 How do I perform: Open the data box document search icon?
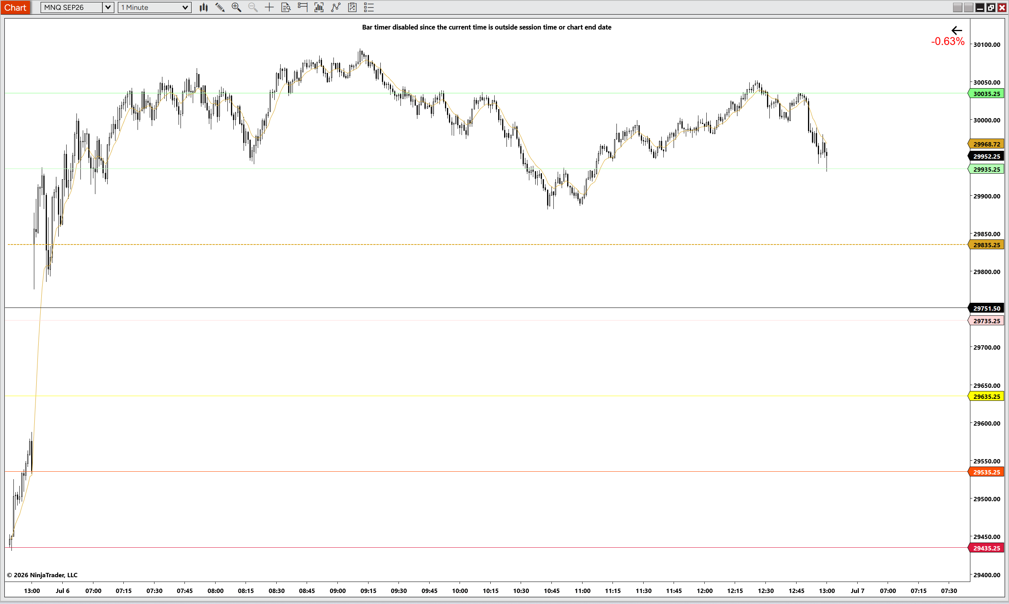pos(286,7)
